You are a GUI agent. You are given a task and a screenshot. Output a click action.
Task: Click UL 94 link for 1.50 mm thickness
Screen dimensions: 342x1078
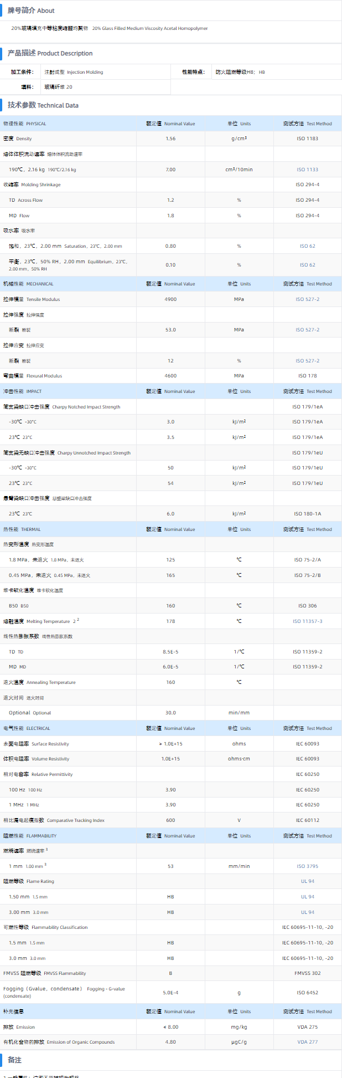[x=307, y=897]
